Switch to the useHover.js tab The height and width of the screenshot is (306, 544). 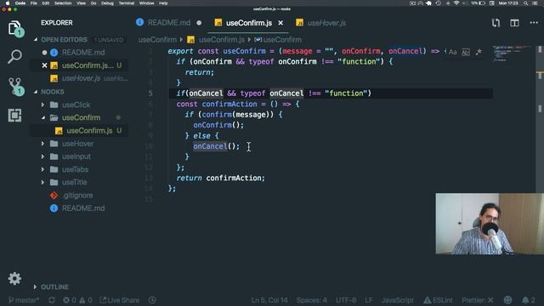point(321,23)
